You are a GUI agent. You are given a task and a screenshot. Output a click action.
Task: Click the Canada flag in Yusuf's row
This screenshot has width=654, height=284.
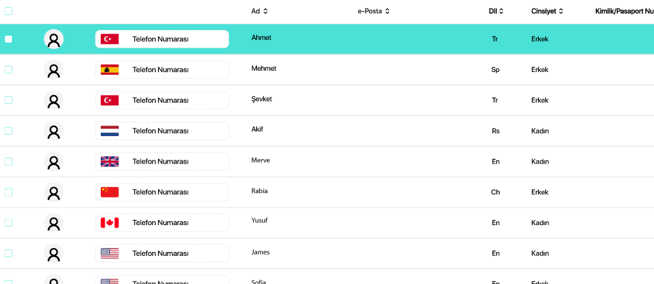(109, 222)
